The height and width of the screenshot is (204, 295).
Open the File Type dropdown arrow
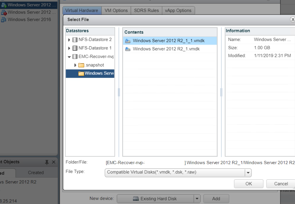coord(248,173)
